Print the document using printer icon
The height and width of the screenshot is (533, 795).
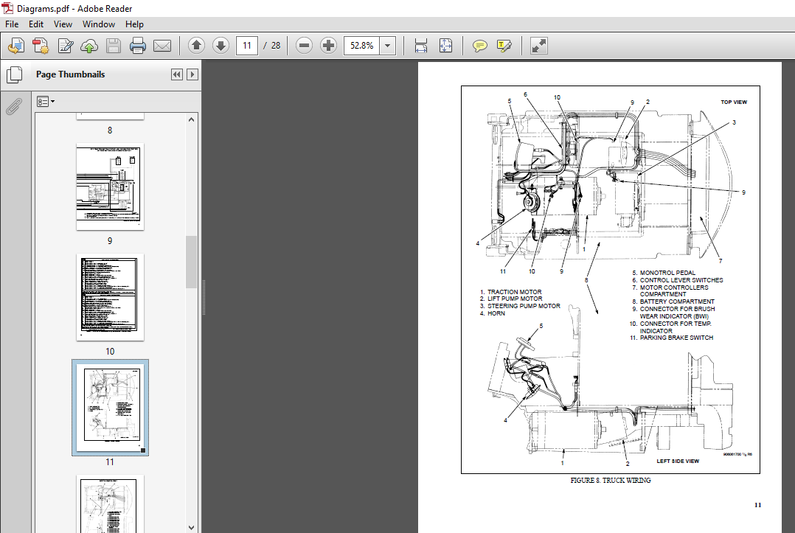(x=138, y=46)
